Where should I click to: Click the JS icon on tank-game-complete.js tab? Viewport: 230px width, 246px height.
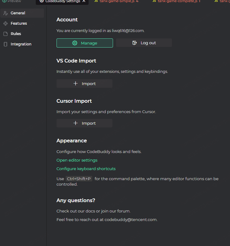(x=154, y=1)
